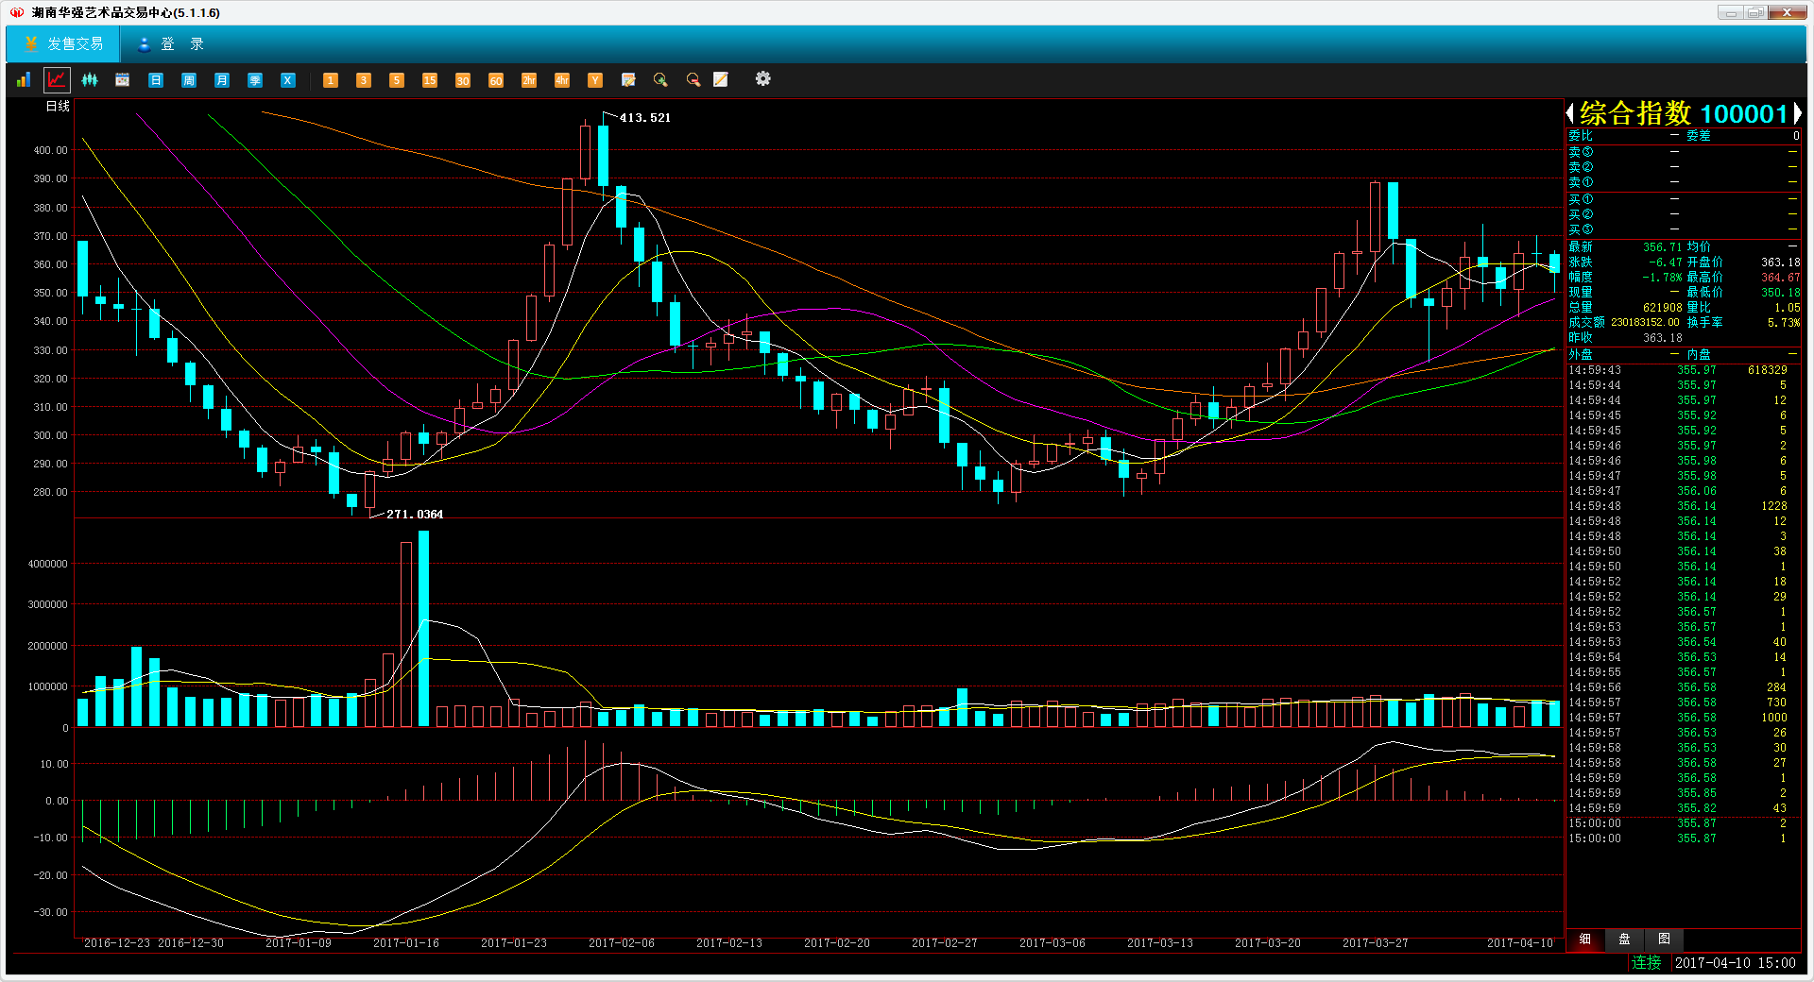Click the tallest cyan volume bar
Screen dimensions: 1814x982
[423, 628]
